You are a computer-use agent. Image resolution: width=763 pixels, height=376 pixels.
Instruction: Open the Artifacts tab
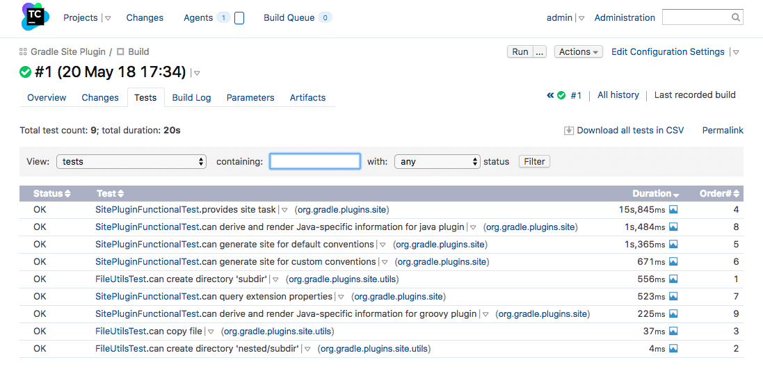point(307,98)
